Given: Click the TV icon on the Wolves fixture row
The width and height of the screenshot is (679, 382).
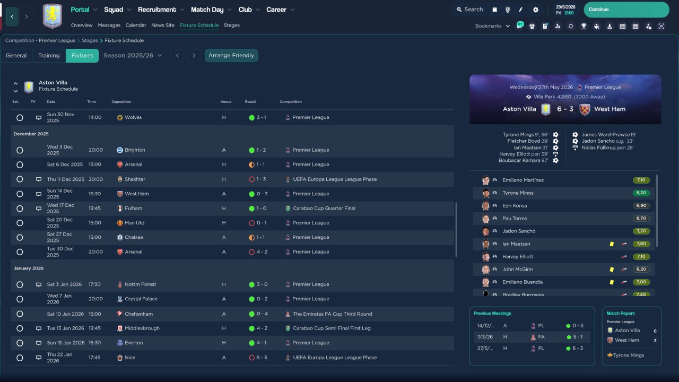Looking at the screenshot, I should pos(39,117).
